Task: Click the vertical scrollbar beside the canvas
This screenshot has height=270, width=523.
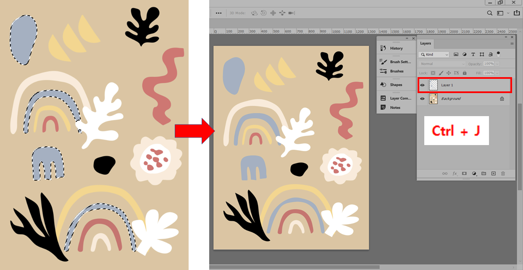Action: tap(520, 147)
